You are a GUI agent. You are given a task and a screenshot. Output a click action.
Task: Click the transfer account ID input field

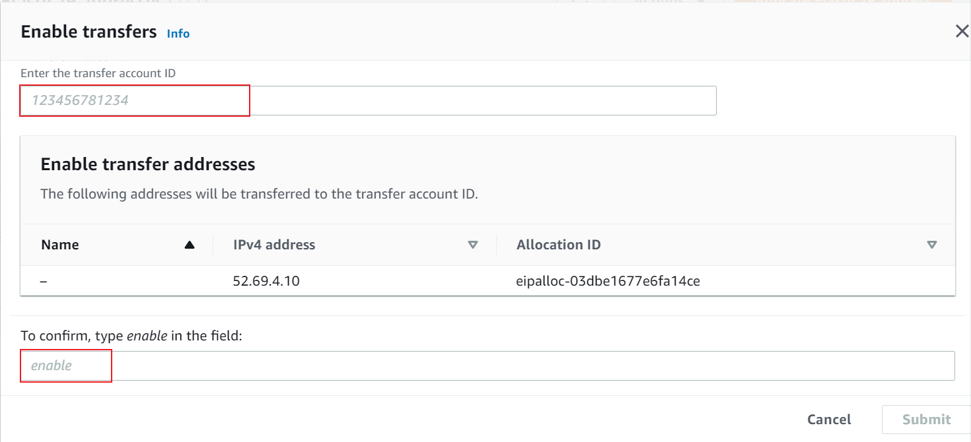(x=369, y=100)
